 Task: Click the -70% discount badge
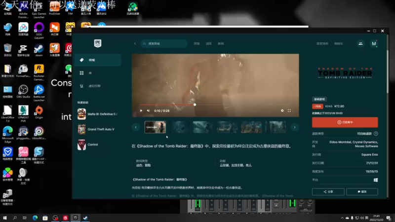tap(317, 107)
